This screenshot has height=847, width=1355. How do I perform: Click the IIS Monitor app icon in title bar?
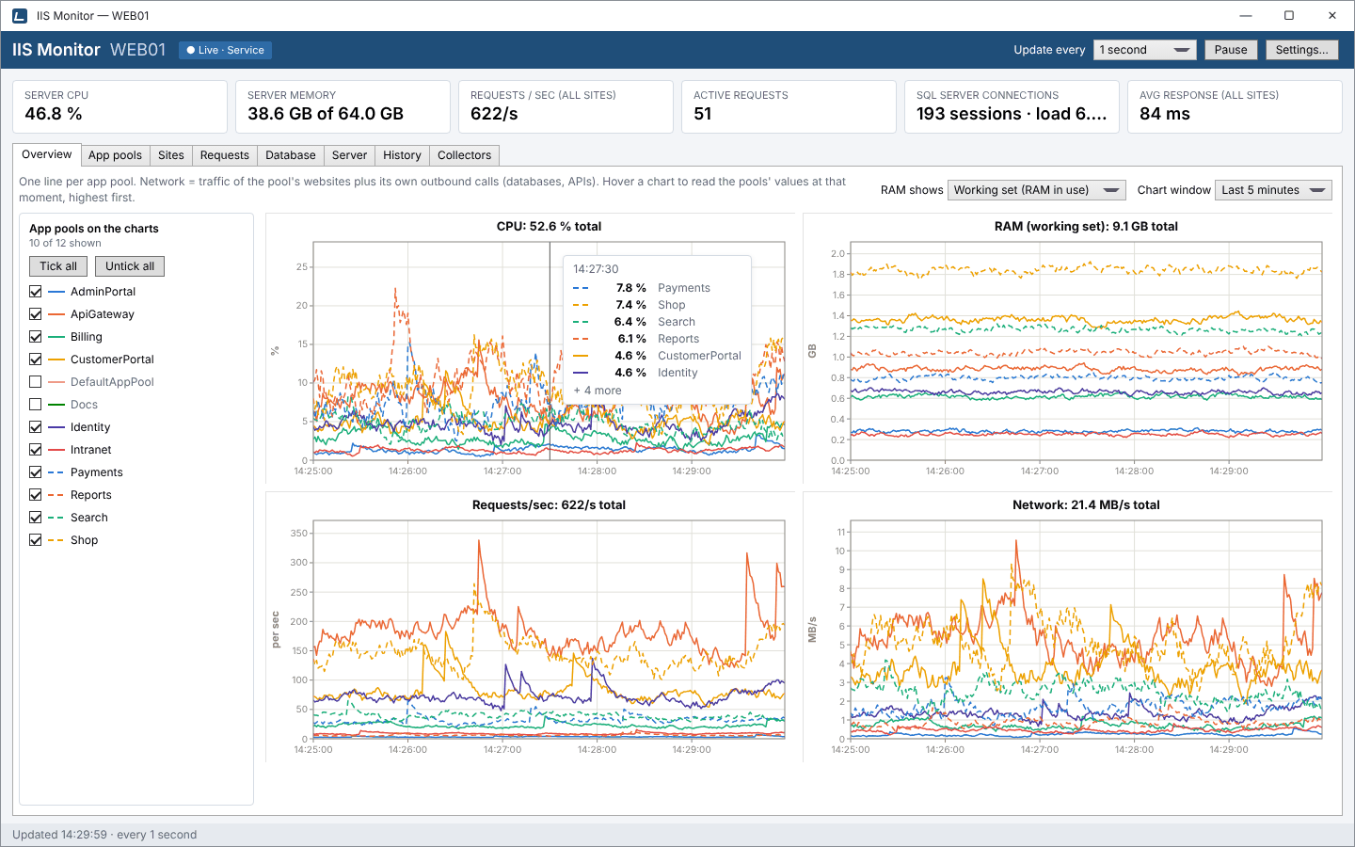click(20, 16)
